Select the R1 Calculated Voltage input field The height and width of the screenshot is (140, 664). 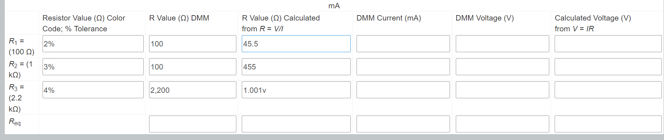coord(608,44)
